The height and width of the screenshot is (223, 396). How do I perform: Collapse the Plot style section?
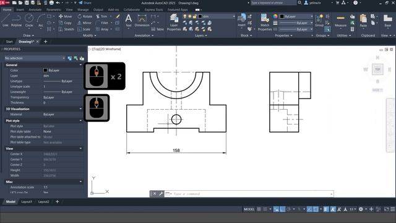(80, 121)
